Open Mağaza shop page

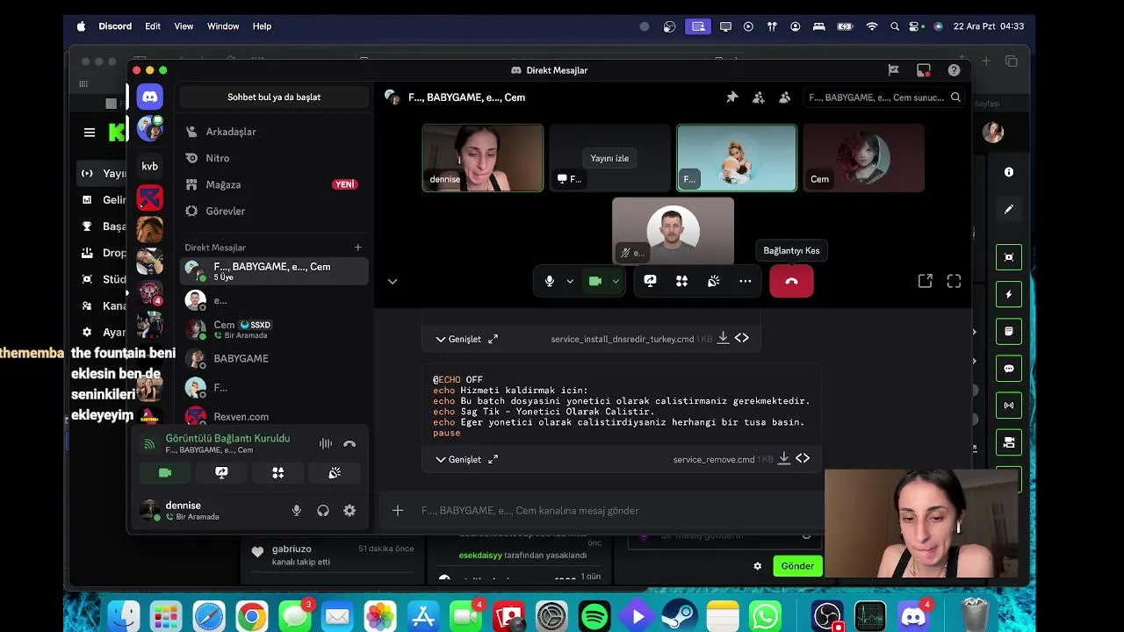pos(274,184)
